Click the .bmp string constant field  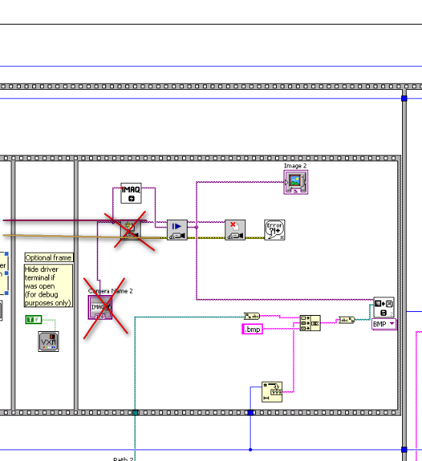pyautogui.click(x=252, y=329)
